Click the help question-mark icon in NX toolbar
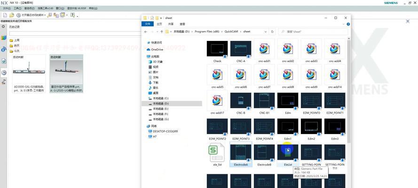This screenshot has width=418, height=188. pyautogui.click(x=72, y=15)
